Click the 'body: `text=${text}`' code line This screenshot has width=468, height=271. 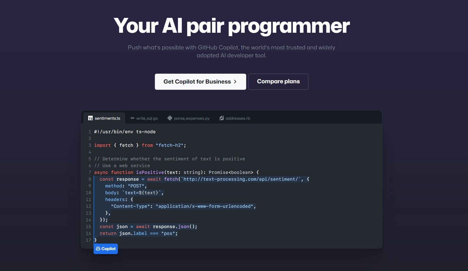tap(135, 193)
